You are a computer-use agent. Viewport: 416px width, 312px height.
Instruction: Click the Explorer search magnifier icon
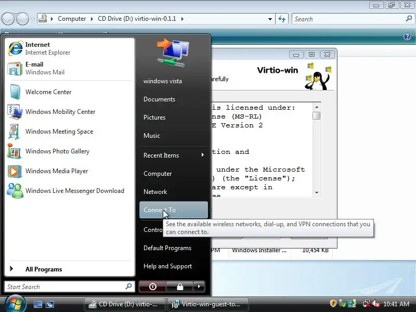[409, 19]
